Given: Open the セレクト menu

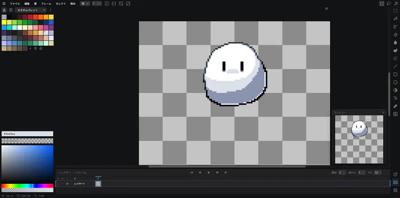Looking at the screenshot, I should 61,4.
